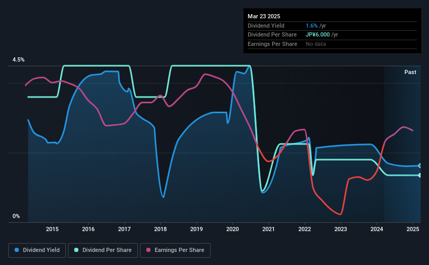This screenshot has height=265, width=429.
Task: Click the 1.6% dividend yield value
Action: tap(311, 26)
